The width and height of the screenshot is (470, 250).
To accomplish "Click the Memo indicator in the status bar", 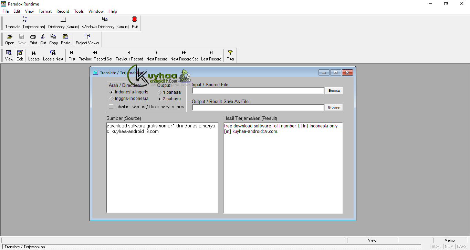I will (x=450, y=240).
